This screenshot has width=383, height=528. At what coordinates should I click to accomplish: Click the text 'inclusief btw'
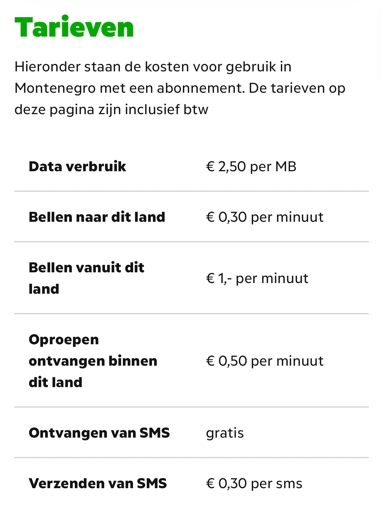[167, 109]
